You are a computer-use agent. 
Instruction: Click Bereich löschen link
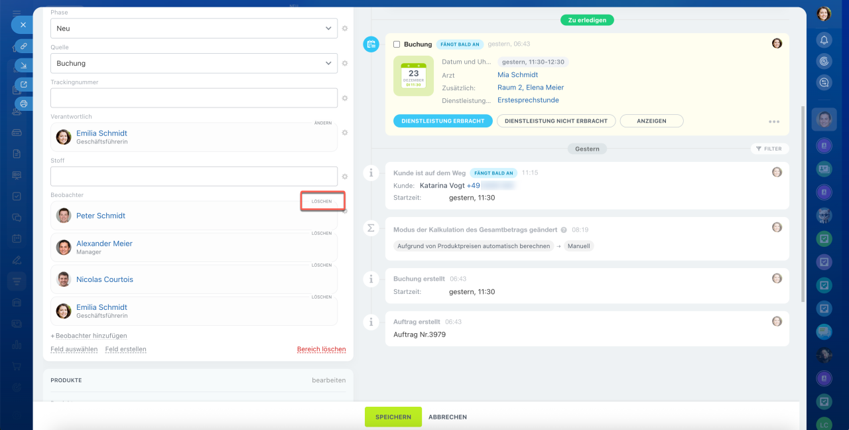coord(322,349)
